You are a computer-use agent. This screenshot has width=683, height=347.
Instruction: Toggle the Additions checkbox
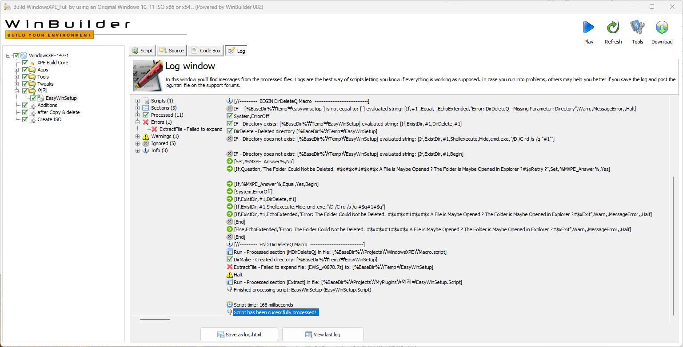(x=25, y=105)
